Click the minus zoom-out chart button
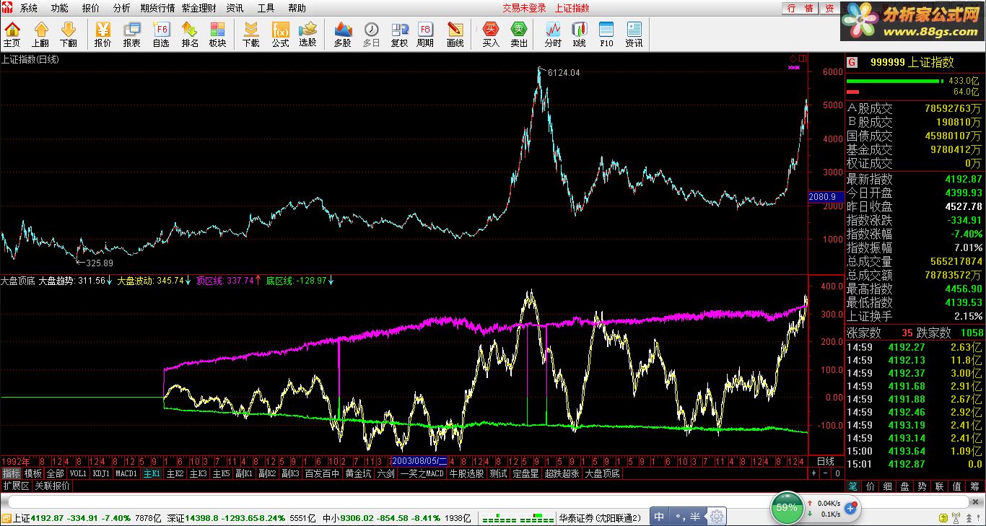 click(825, 473)
